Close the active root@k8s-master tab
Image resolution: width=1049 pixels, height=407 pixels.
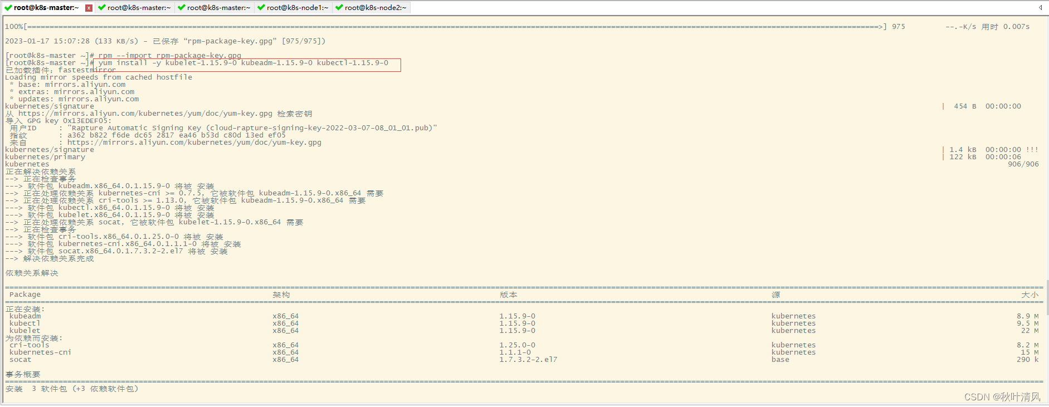pos(89,8)
